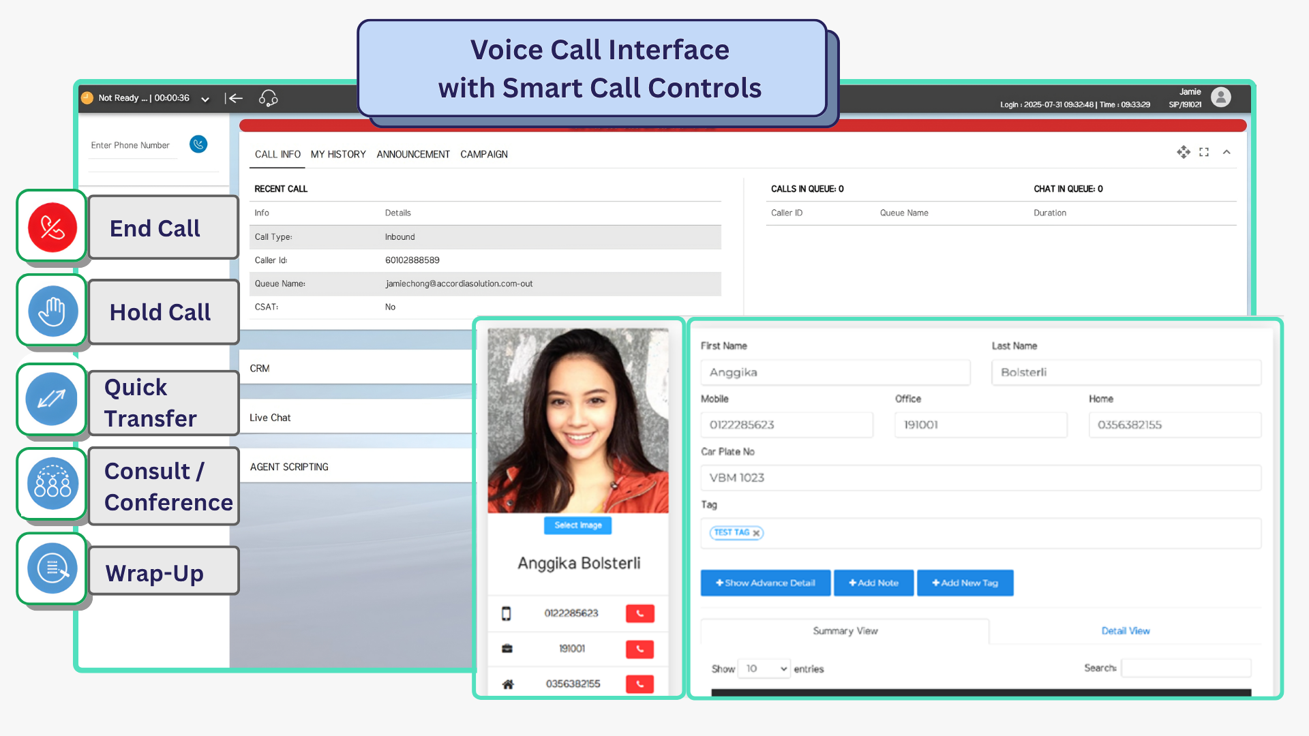Collapse the call info panel chevron

pos(1227,152)
